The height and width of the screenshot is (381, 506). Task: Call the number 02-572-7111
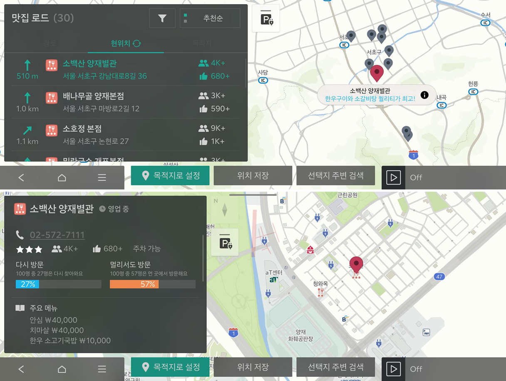point(57,235)
